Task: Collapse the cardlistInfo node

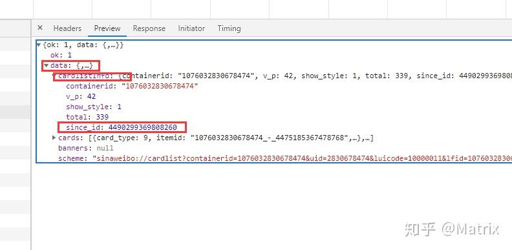Action: (x=54, y=76)
